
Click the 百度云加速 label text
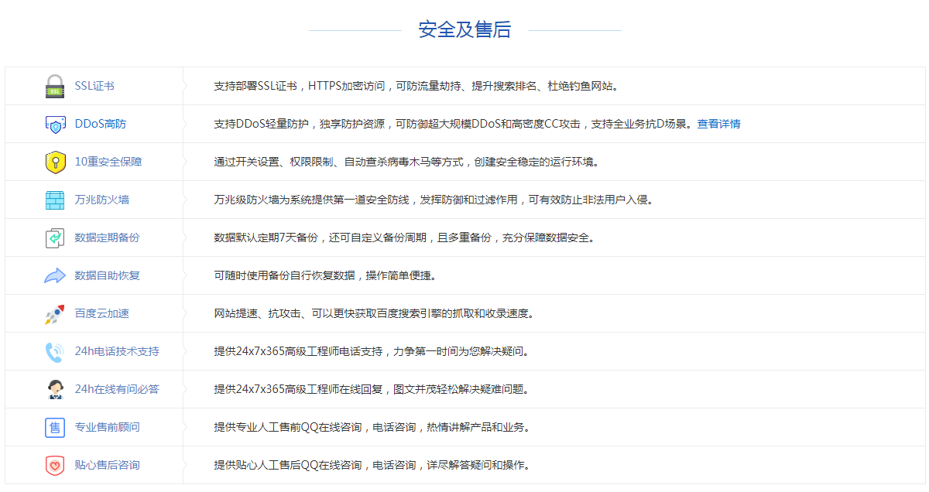(x=102, y=313)
